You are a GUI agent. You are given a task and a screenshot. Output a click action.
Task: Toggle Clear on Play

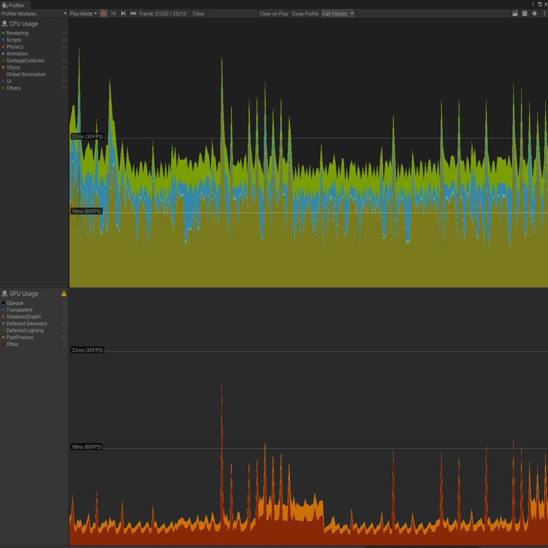click(274, 13)
